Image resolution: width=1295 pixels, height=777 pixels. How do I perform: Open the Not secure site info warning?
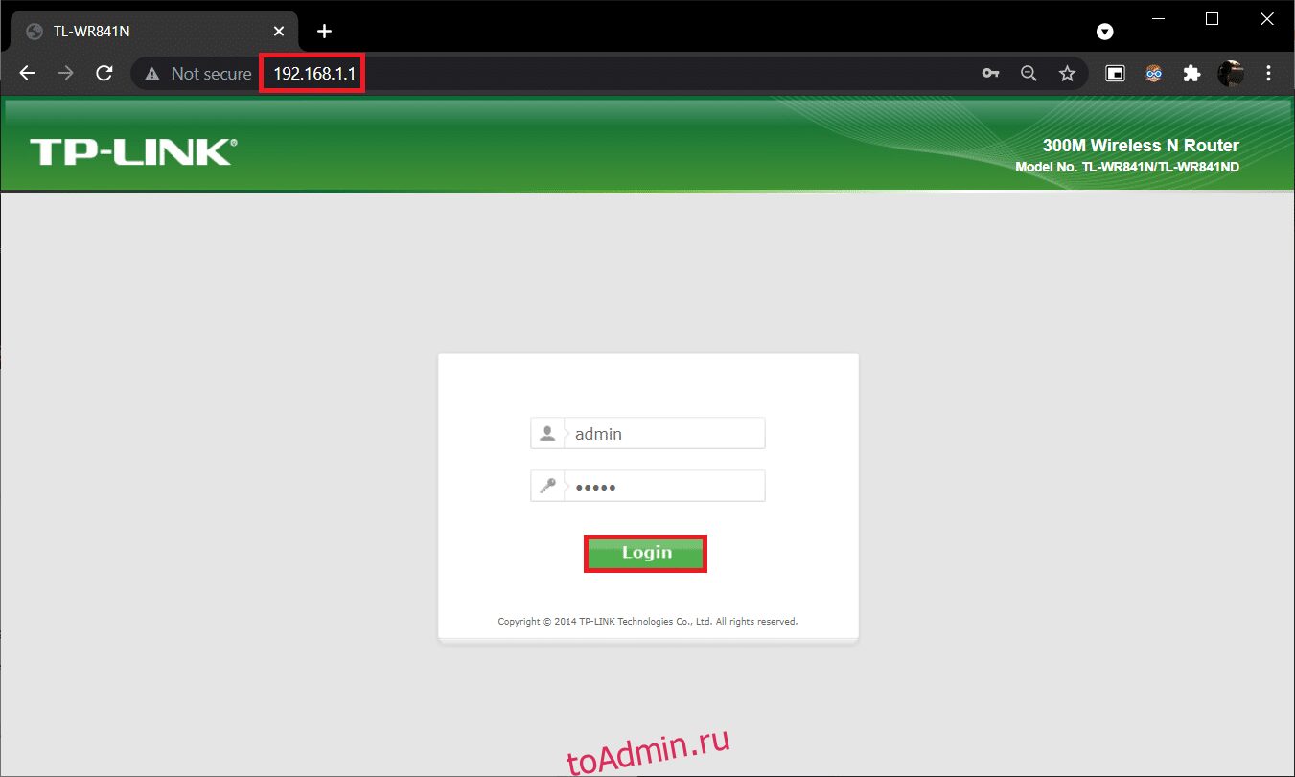pyautogui.click(x=198, y=73)
